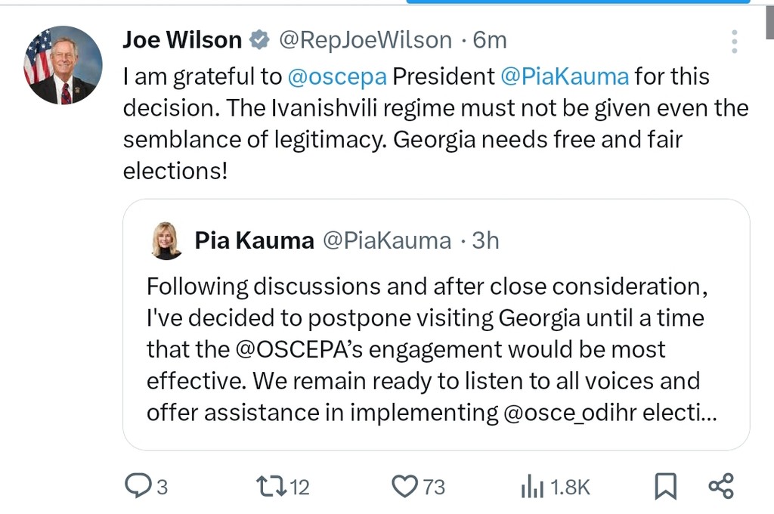The height and width of the screenshot is (514, 774).
Task: Share the tweet via share icon
Action: (721, 486)
